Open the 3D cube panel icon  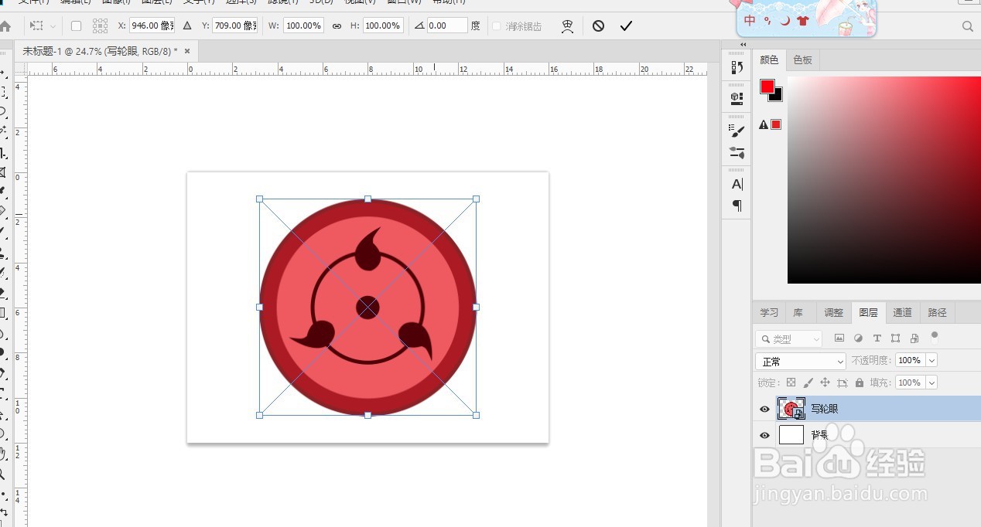coord(737,98)
